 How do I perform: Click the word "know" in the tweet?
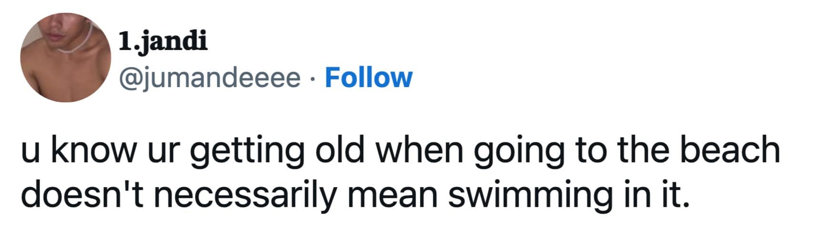(x=92, y=149)
